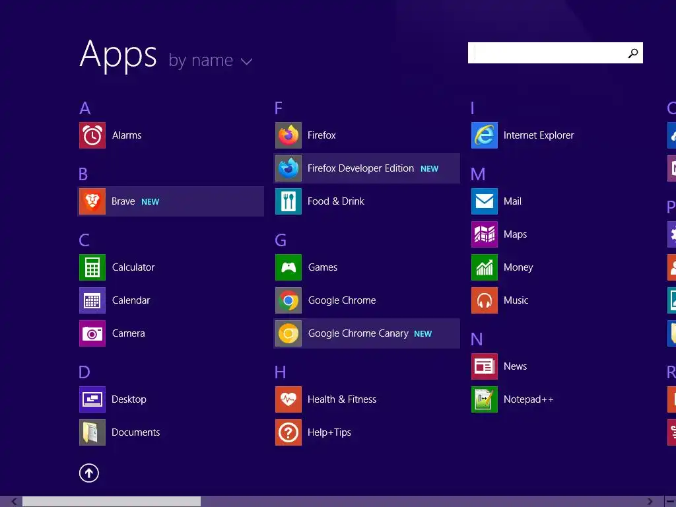Launch Notepad++ from its icon
Image resolution: width=676 pixels, height=507 pixels.
tap(485, 399)
